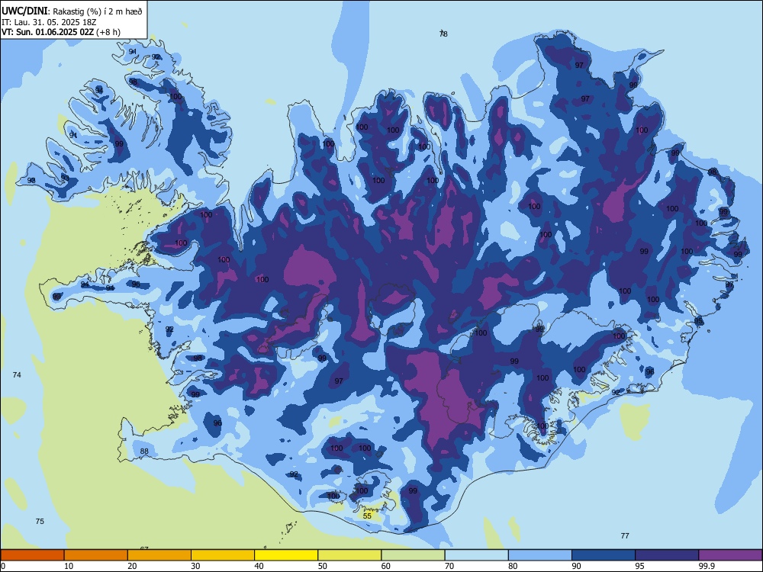Screen dimensions: 763x572
Task: Click the sky blue 80–90 legend swatch
Action: click(x=540, y=555)
